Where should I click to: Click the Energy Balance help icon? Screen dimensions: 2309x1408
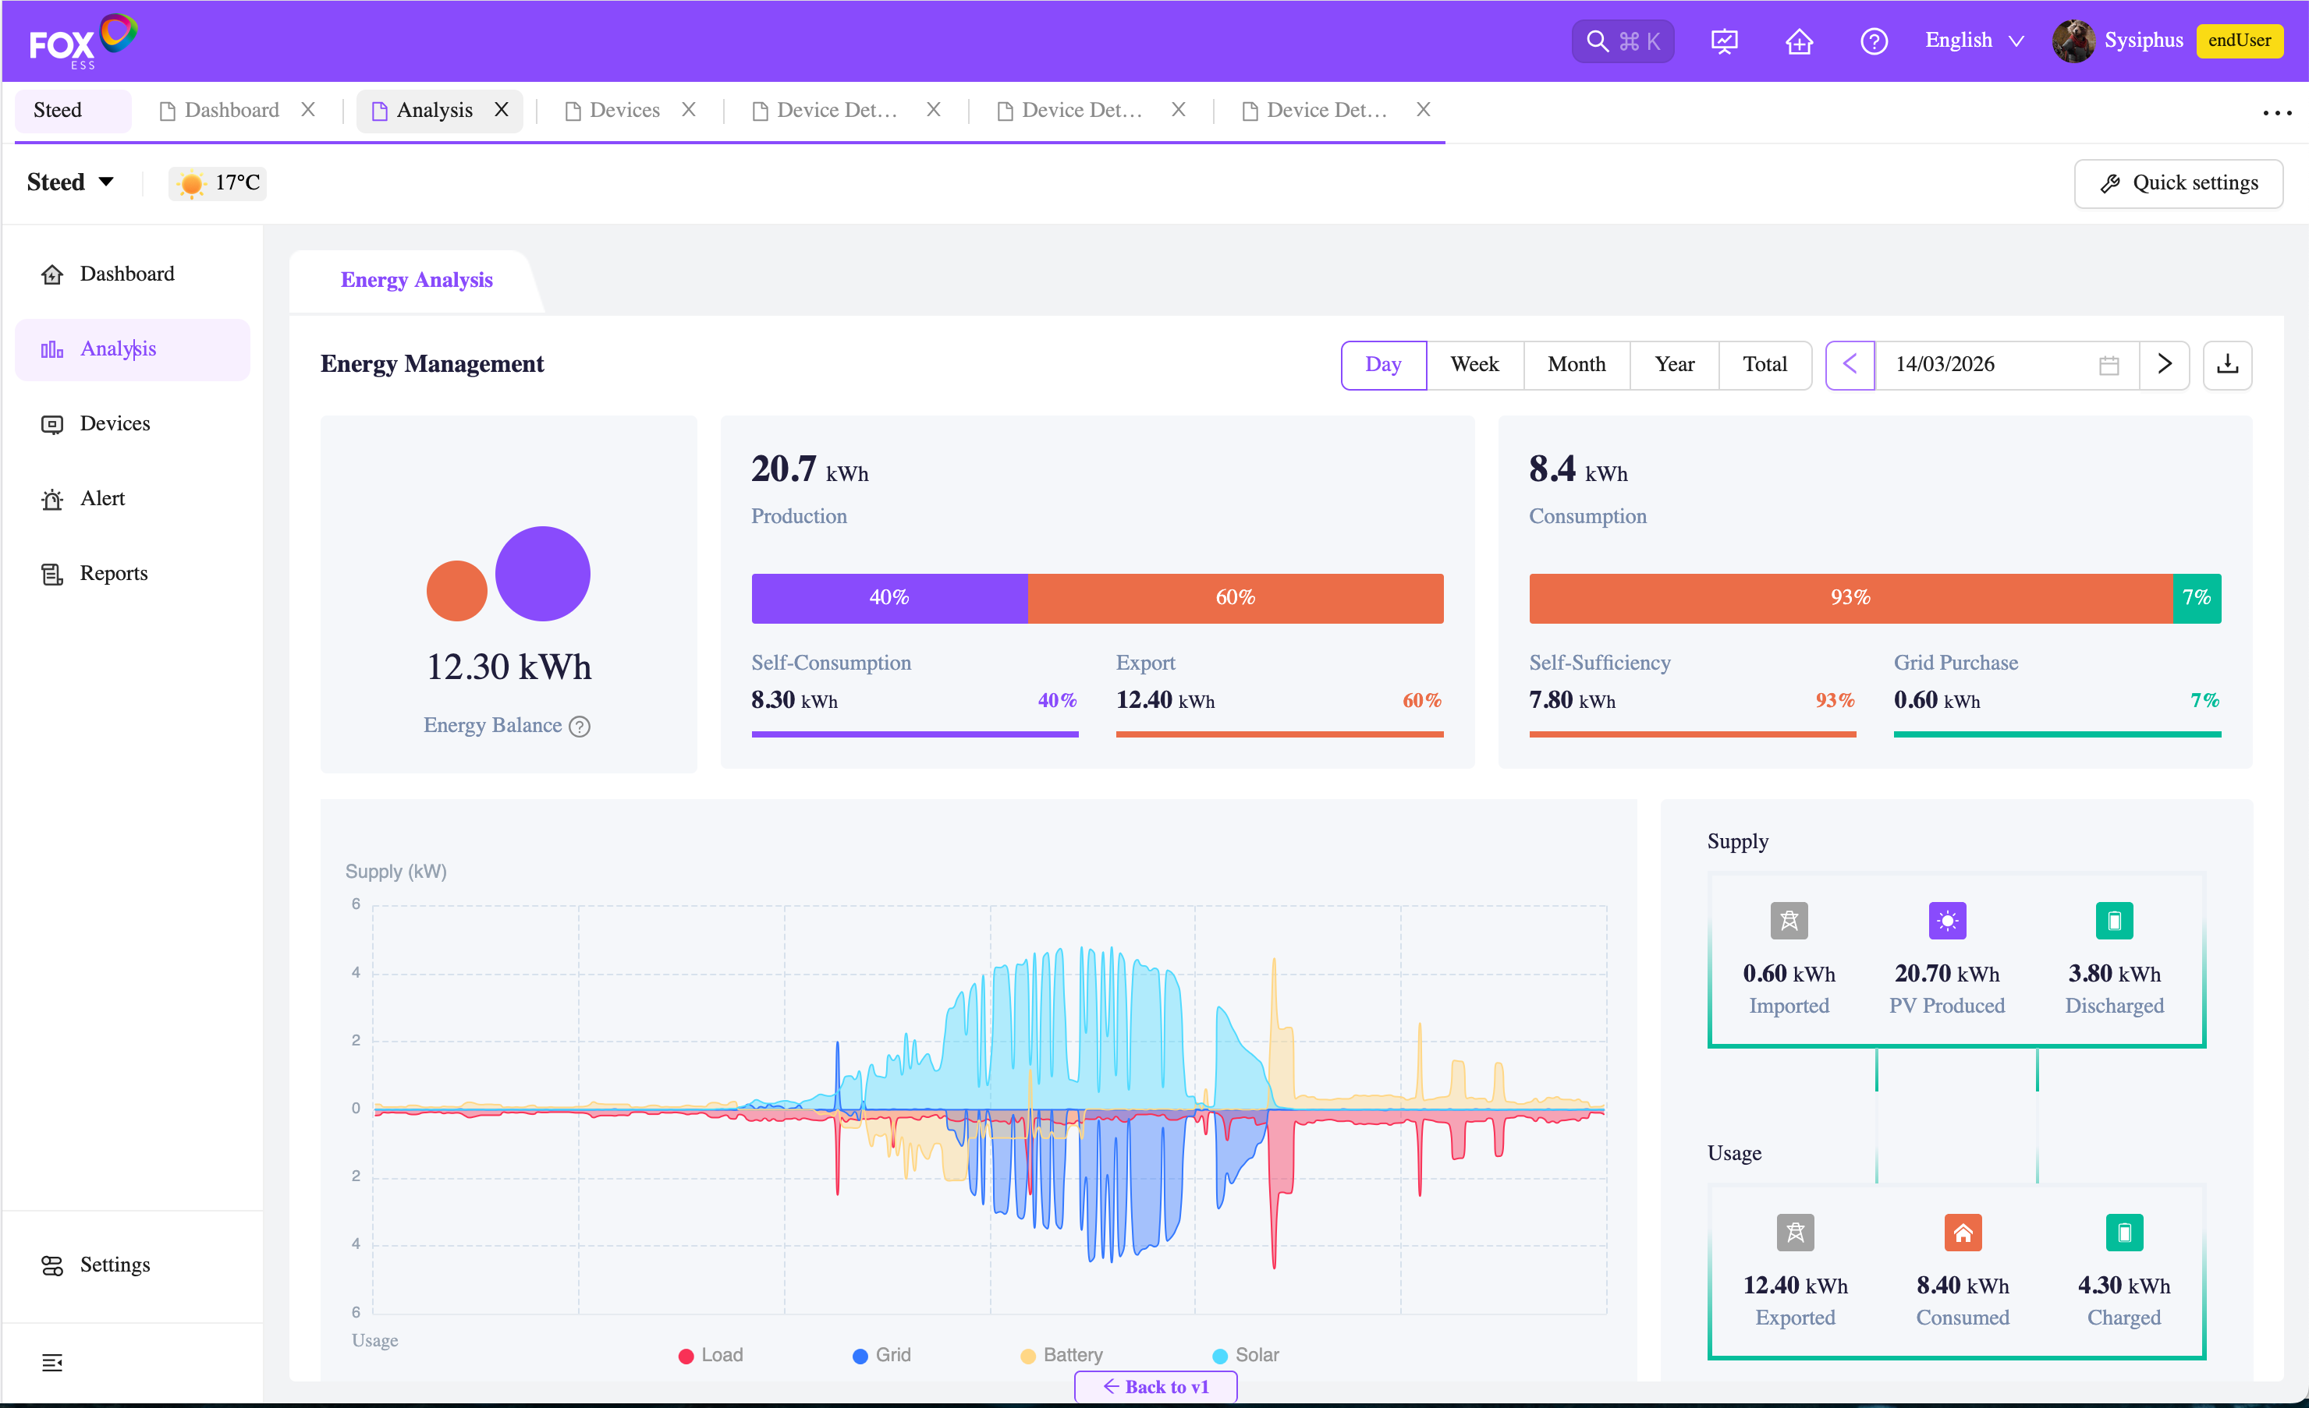580,726
